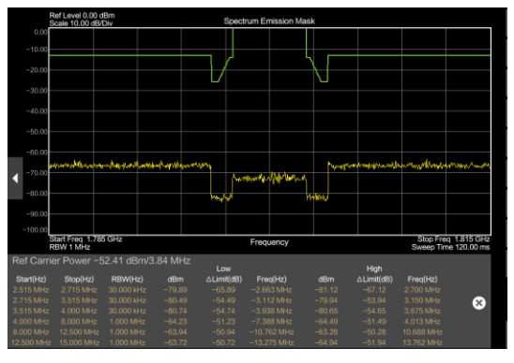514x363 pixels.
Task: Select the 3.675 MHz high frequency
Action: [422, 311]
